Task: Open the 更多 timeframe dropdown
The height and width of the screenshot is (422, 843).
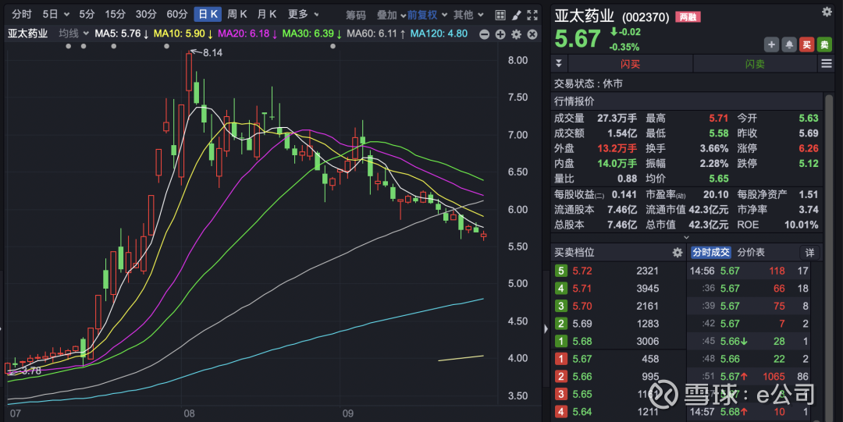Action: pyautogui.click(x=304, y=15)
